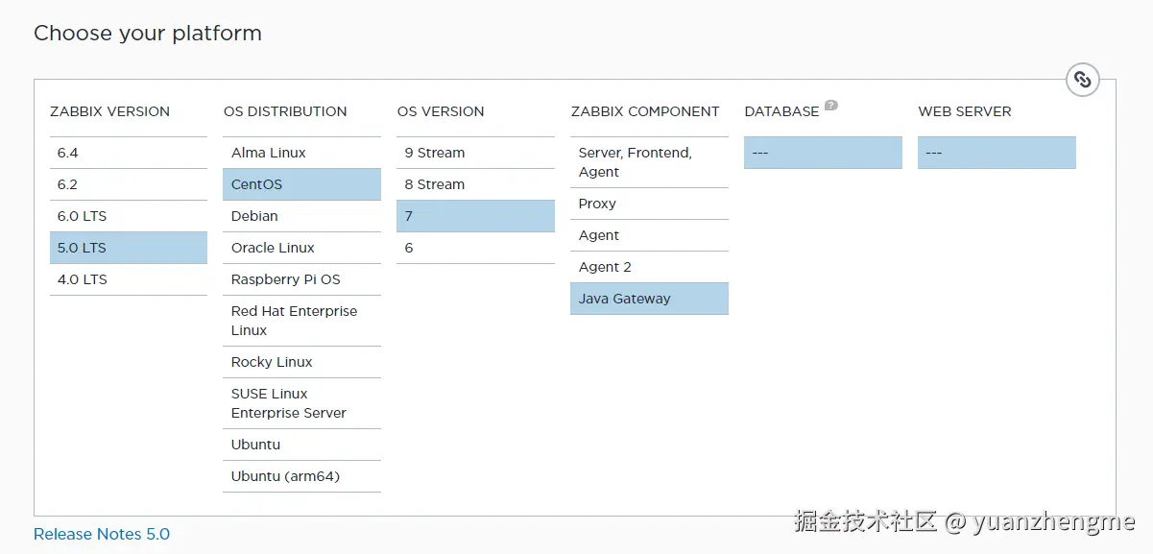Select Zabbix version 6.4
The height and width of the screenshot is (554, 1153).
coord(129,153)
